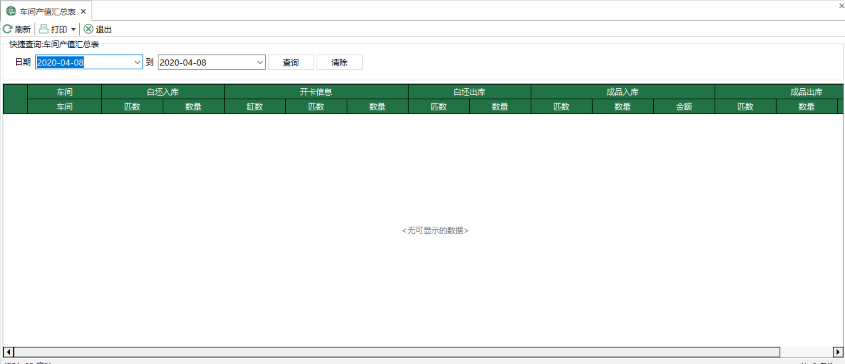This screenshot has height=364, width=845.
Task: Click the print icon in the toolbar
Action: click(x=44, y=29)
